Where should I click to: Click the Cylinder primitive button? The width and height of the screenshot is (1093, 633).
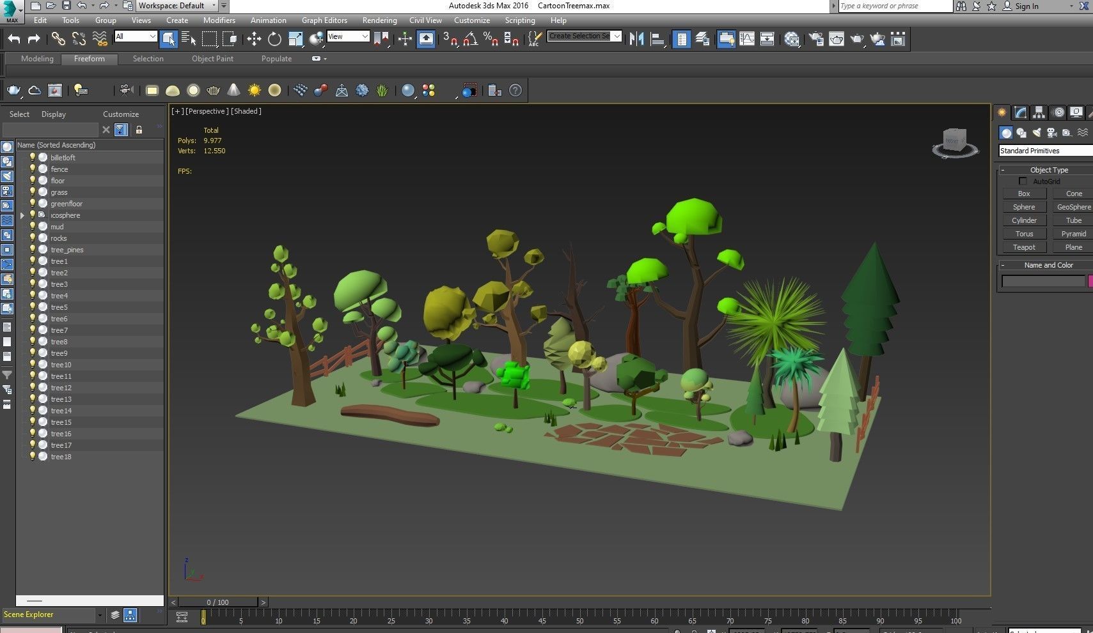click(x=1024, y=220)
